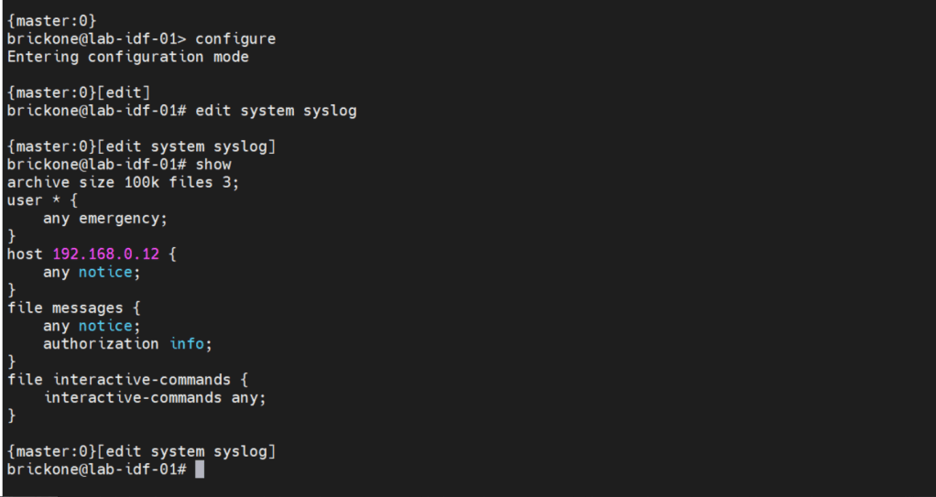Click the blue "info" keyword
This screenshot has width=936, height=497.
tap(188, 343)
